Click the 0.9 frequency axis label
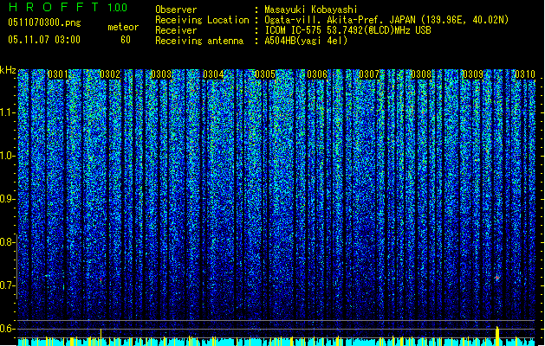The height and width of the screenshot is (346, 545). click(7, 199)
